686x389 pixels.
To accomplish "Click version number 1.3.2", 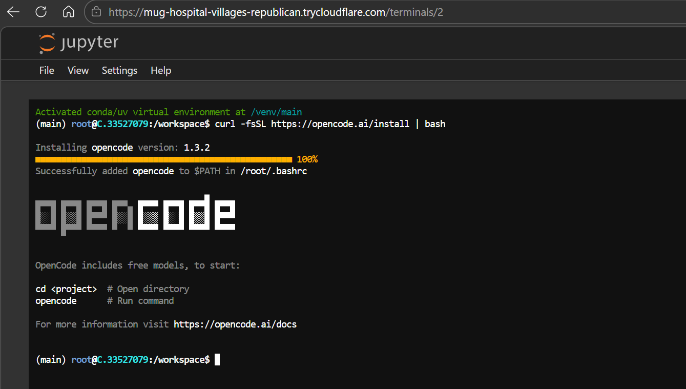I will [197, 148].
